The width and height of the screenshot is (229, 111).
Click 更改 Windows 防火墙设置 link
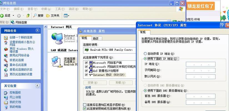pos(22,50)
